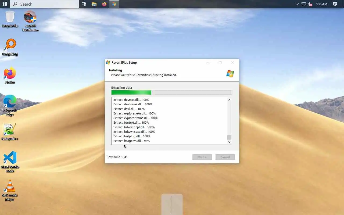Click the Windows flag logo in installer header
This screenshot has width=344, height=215.
point(230,74)
